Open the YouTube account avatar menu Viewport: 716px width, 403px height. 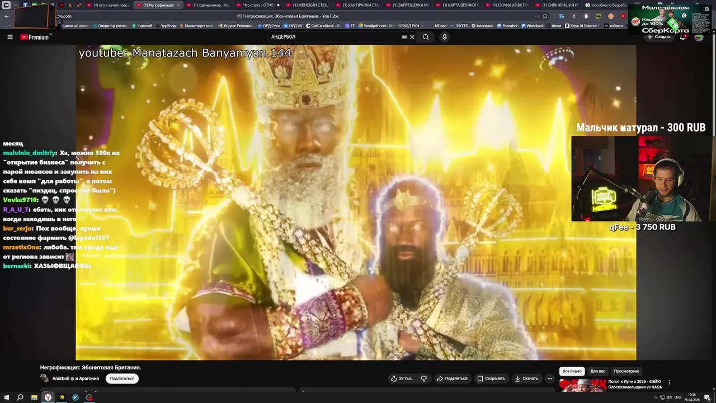pos(699,37)
